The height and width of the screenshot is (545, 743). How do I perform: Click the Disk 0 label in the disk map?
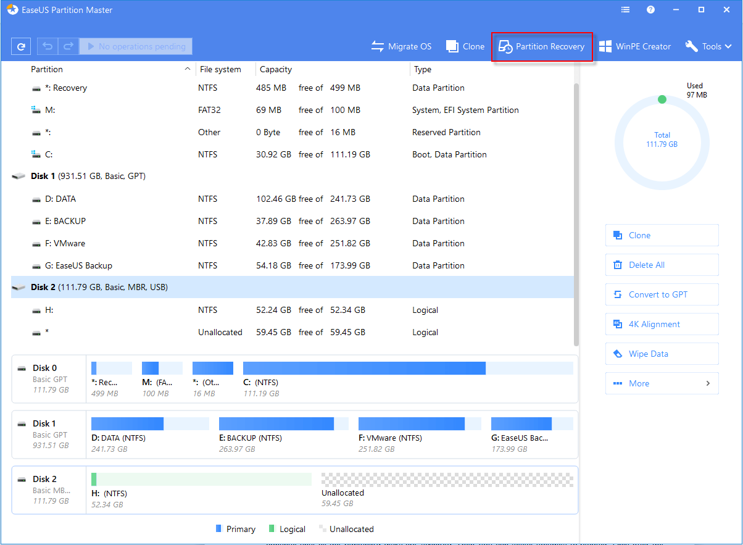tap(44, 368)
